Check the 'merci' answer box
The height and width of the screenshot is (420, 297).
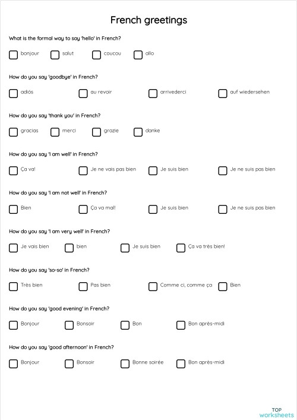point(55,132)
